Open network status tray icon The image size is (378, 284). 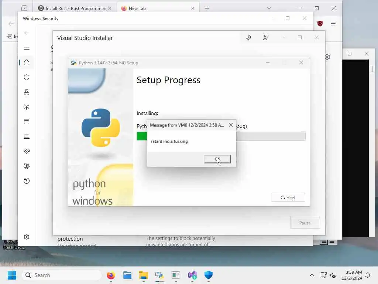(x=323, y=275)
